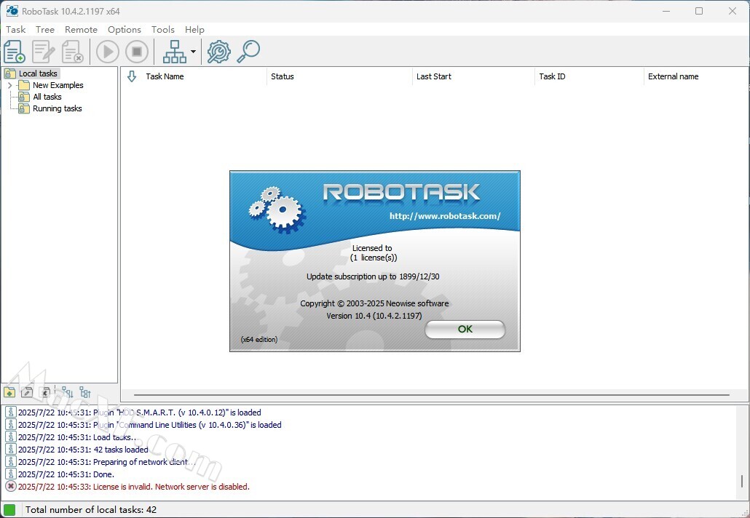Image resolution: width=750 pixels, height=518 pixels.
Task: Select the Running tasks tree item
Action: click(x=57, y=108)
